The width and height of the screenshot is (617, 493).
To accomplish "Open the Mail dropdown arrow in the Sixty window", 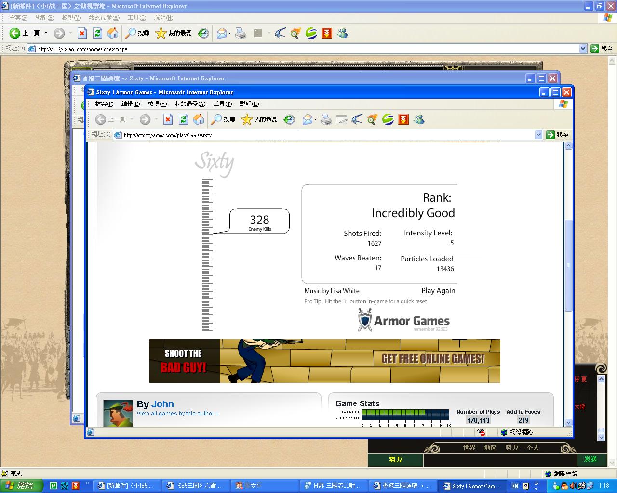I will tap(315, 119).
